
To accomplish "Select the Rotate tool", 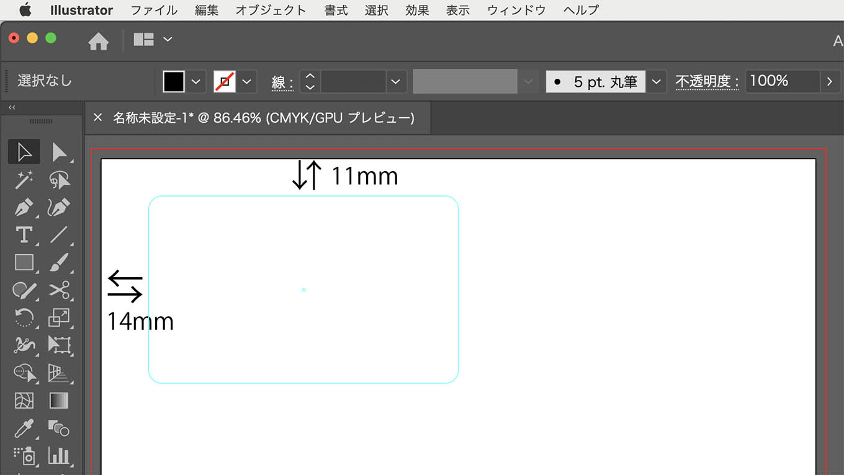I will (24, 317).
